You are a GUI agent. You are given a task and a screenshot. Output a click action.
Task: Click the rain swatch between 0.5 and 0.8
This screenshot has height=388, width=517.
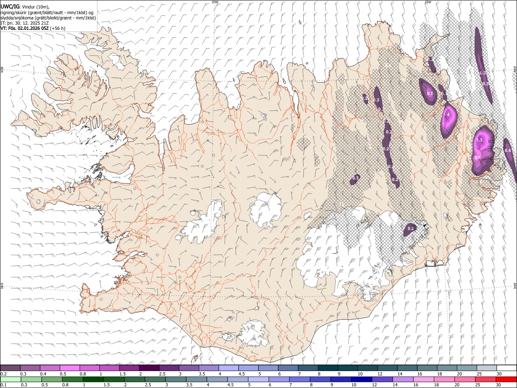point(52,379)
